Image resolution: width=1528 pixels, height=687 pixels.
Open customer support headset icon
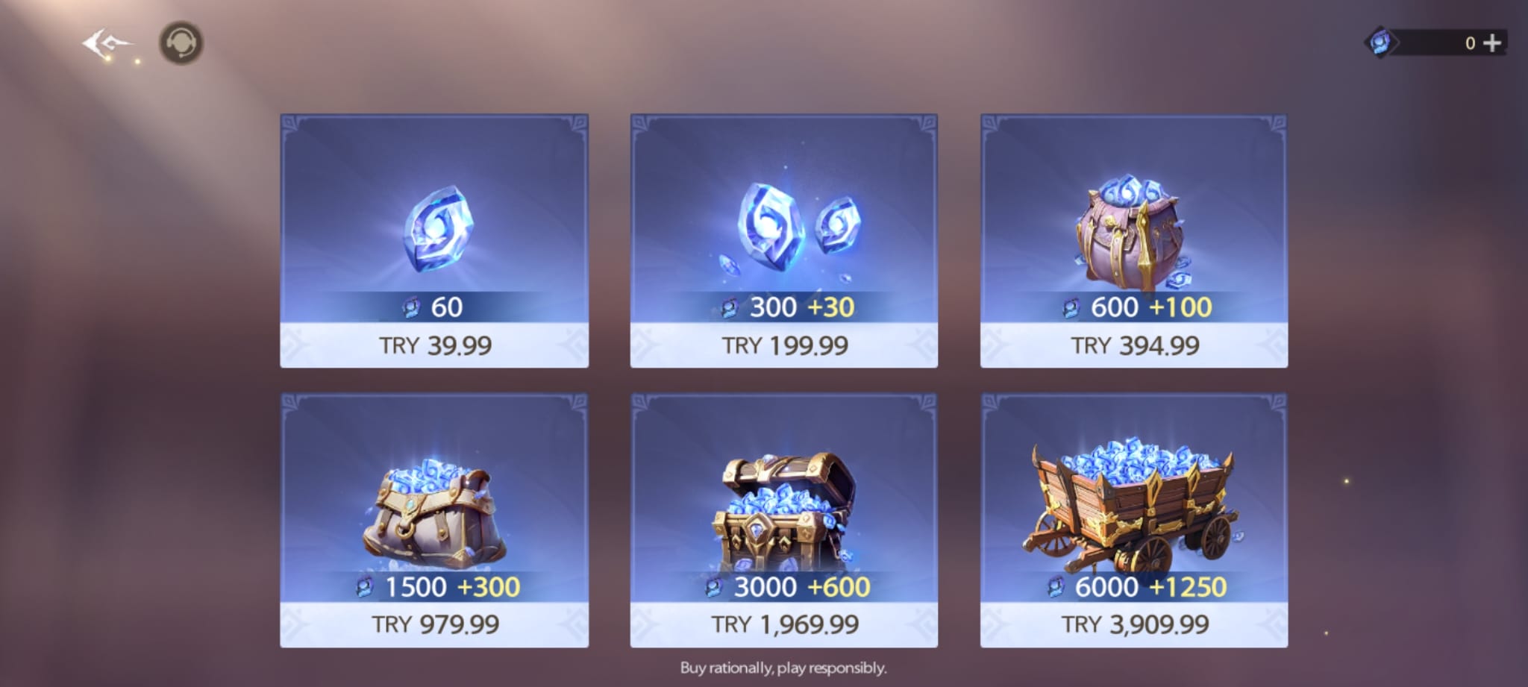click(x=181, y=43)
